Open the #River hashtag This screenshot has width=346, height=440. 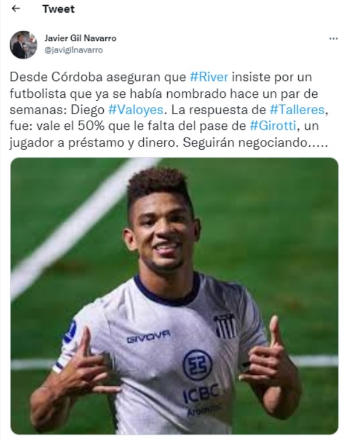click(x=209, y=77)
